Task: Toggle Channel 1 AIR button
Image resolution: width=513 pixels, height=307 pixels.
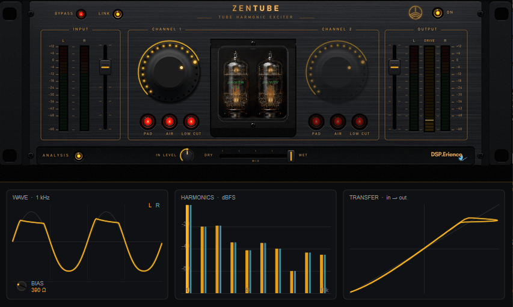Action: pyautogui.click(x=170, y=121)
